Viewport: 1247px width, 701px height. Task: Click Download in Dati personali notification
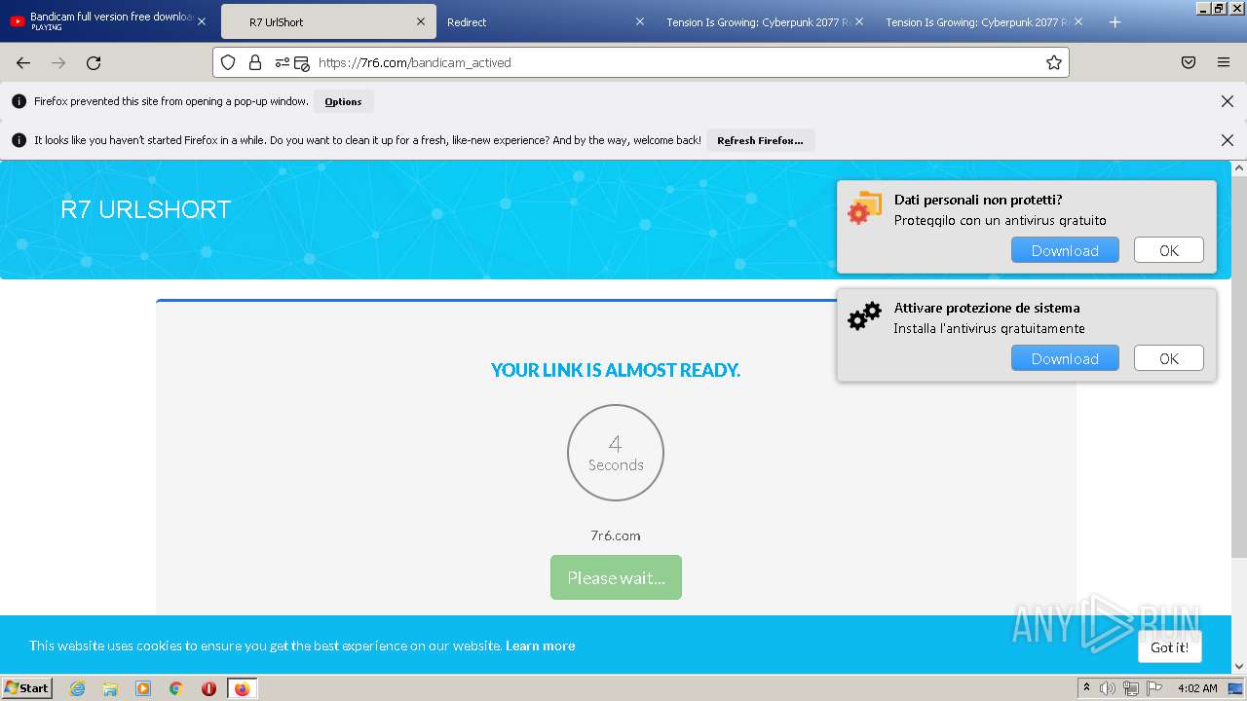click(x=1065, y=250)
